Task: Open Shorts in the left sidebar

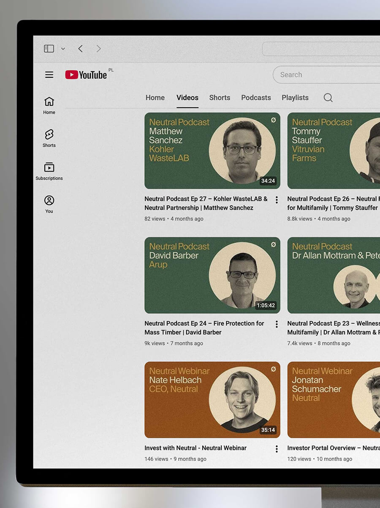Action: click(x=49, y=138)
